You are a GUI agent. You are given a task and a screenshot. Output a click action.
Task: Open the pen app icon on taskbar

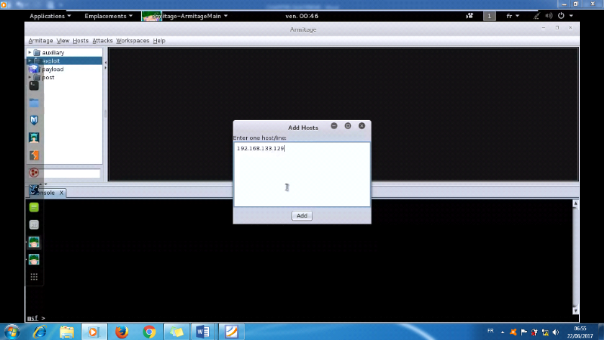232,332
